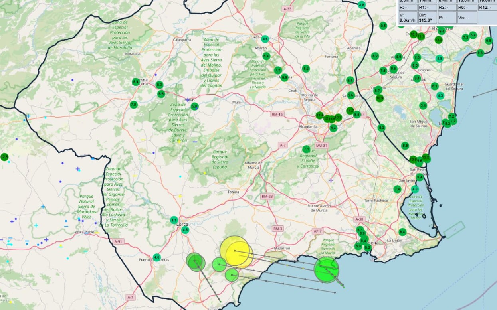The image size is (497, 310).
Task: Select the 4.6 marker at Puerto Lumbreras
Action: (156, 257)
